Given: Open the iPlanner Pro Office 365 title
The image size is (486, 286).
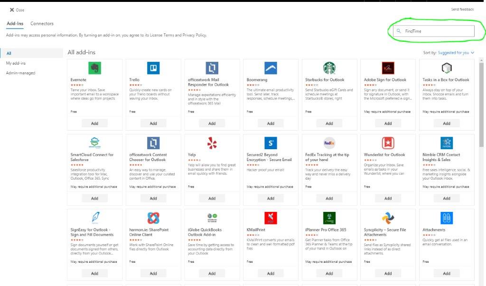Looking at the screenshot, I should coord(326,230).
